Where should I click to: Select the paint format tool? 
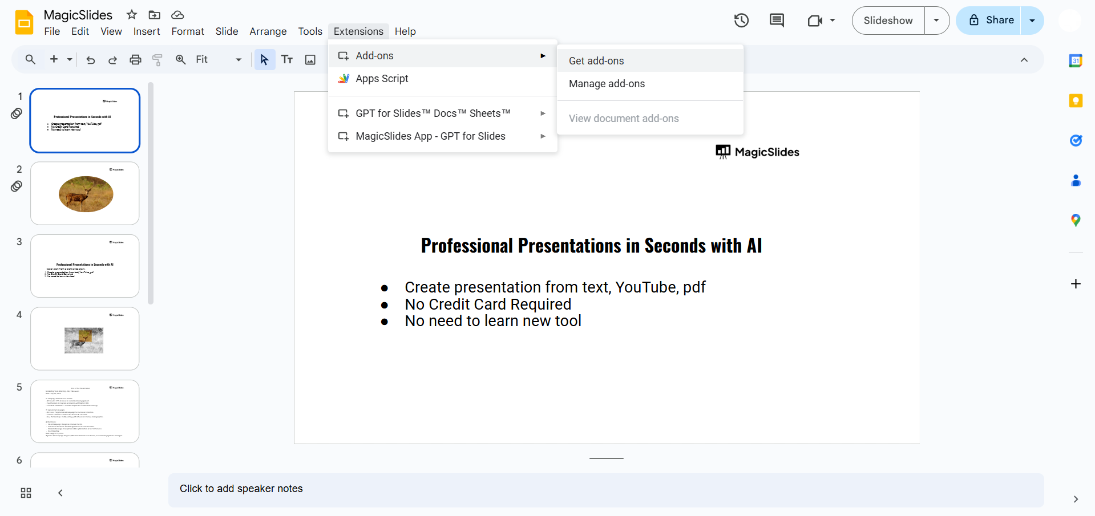click(157, 59)
